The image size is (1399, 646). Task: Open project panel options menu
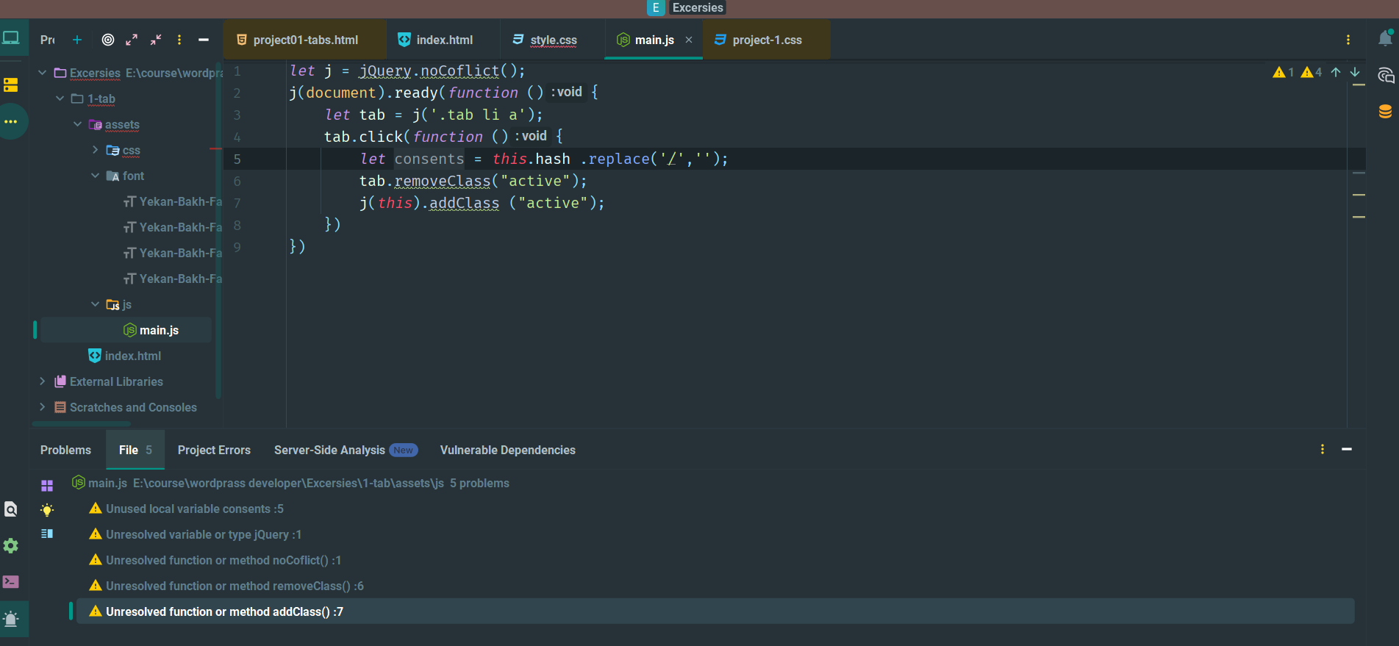179,40
